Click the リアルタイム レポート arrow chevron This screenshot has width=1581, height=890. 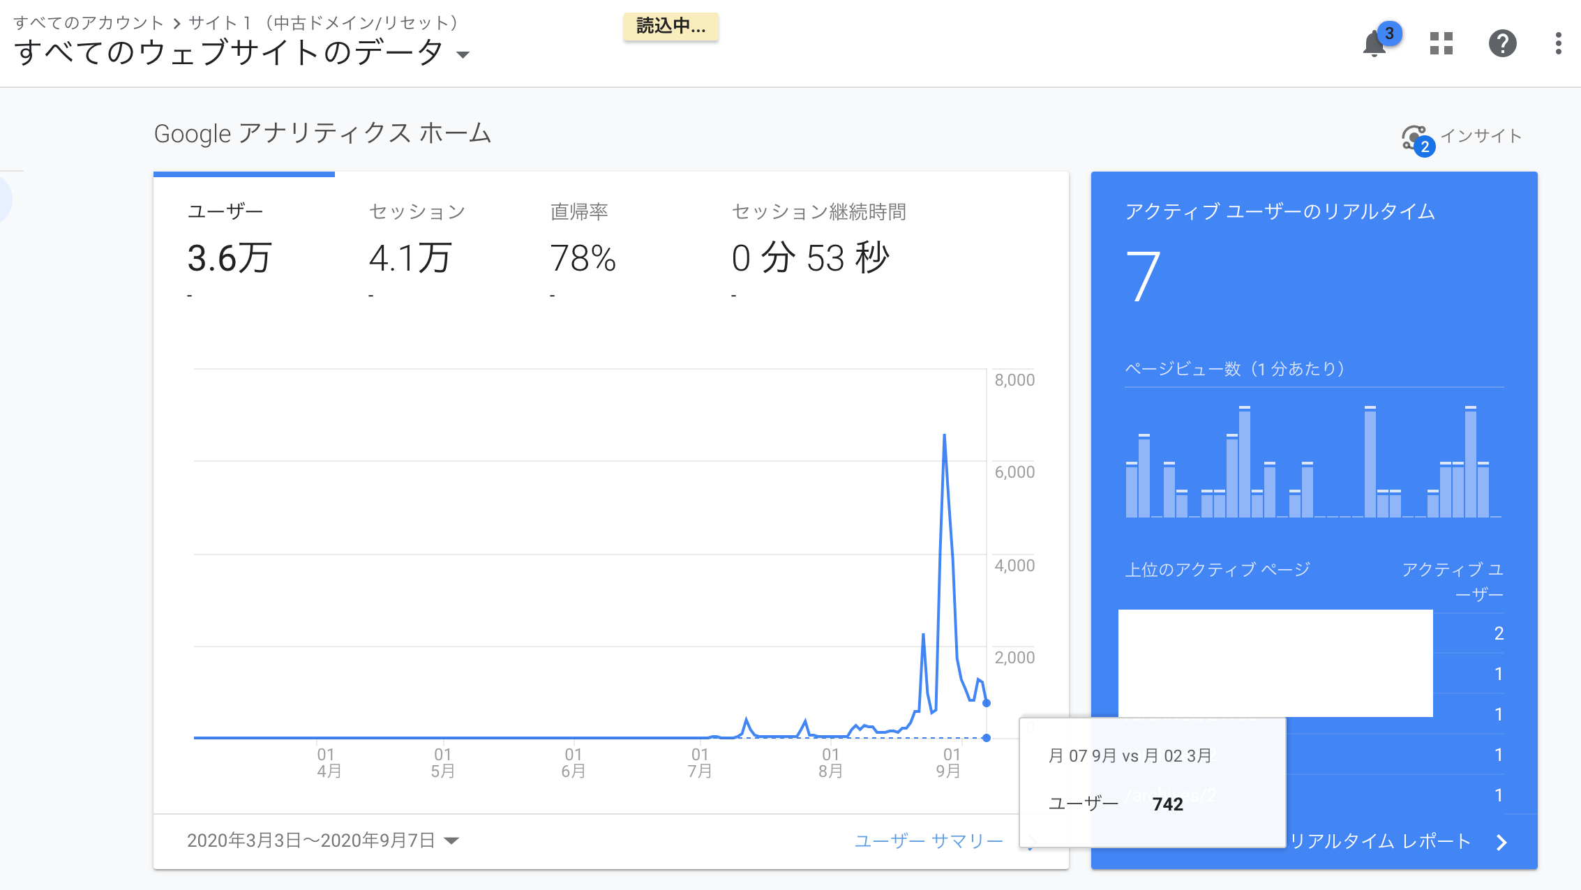[1501, 842]
